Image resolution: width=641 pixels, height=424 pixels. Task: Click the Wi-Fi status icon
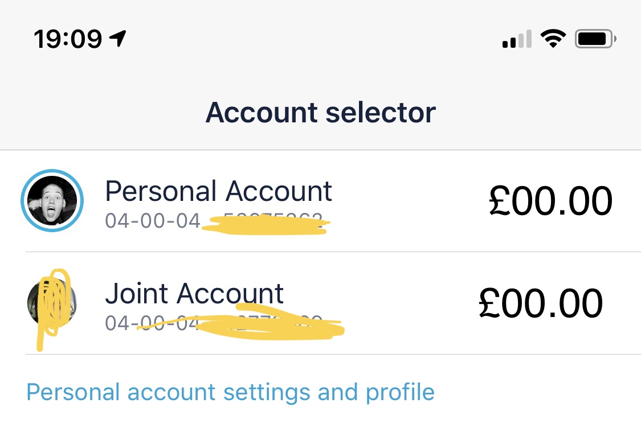pos(553,39)
